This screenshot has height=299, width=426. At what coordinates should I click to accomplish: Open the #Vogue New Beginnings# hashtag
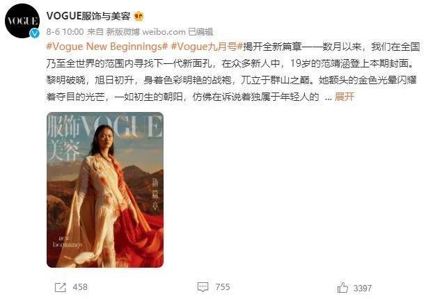pyautogui.click(x=107, y=47)
